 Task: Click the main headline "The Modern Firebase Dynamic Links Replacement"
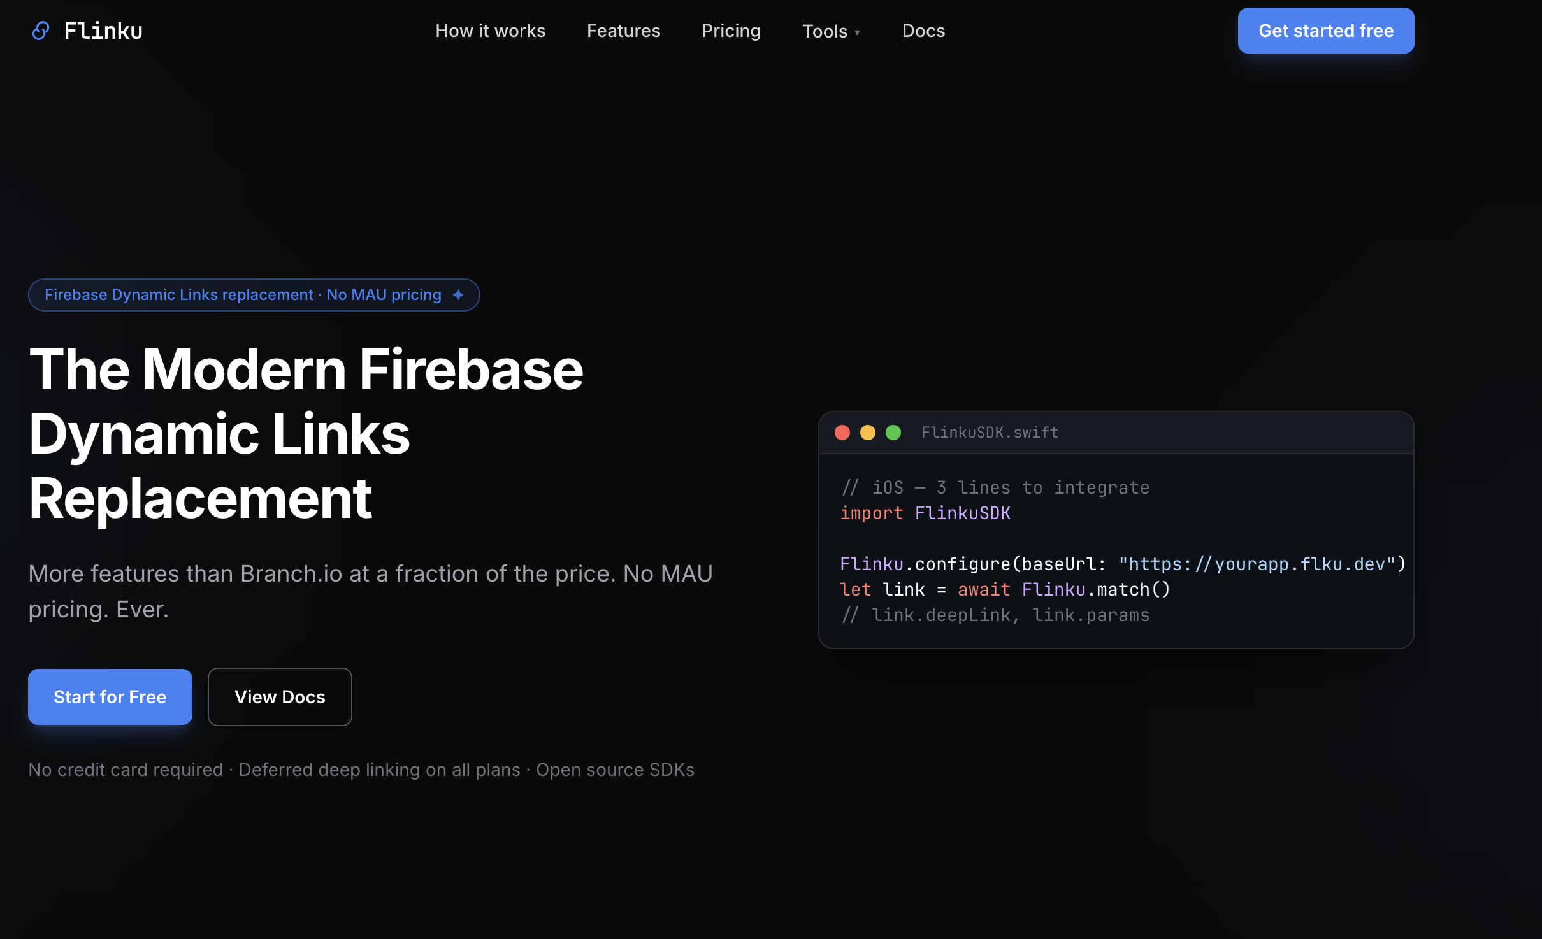tap(306, 433)
